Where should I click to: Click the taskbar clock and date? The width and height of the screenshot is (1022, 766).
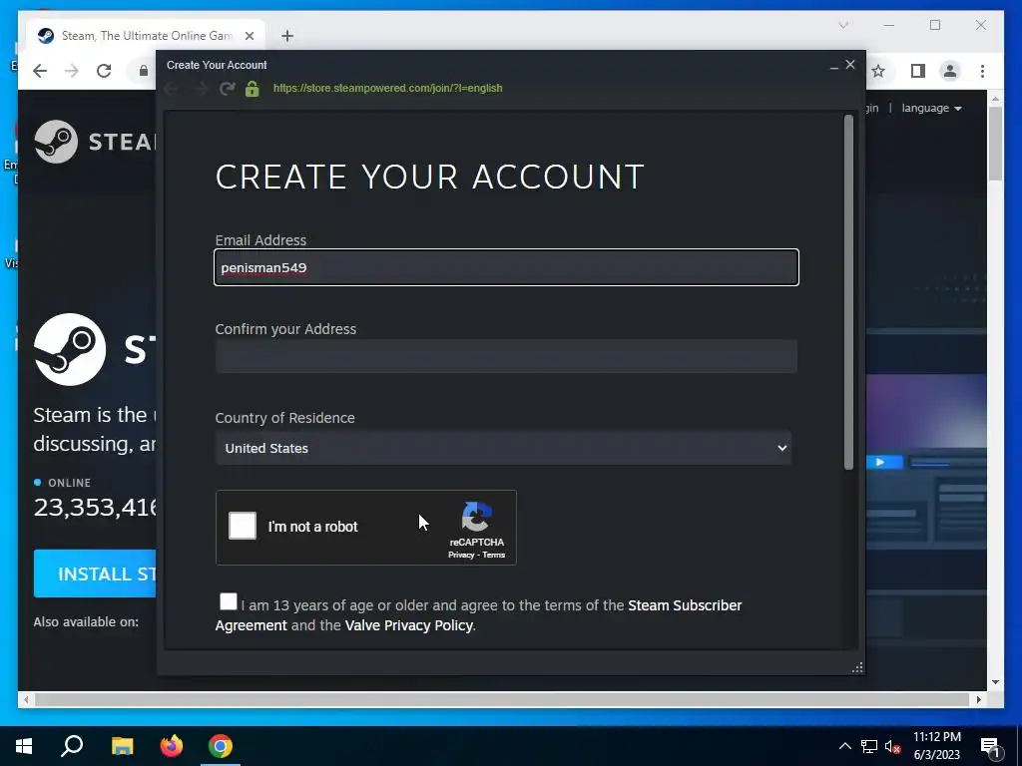click(x=936, y=746)
